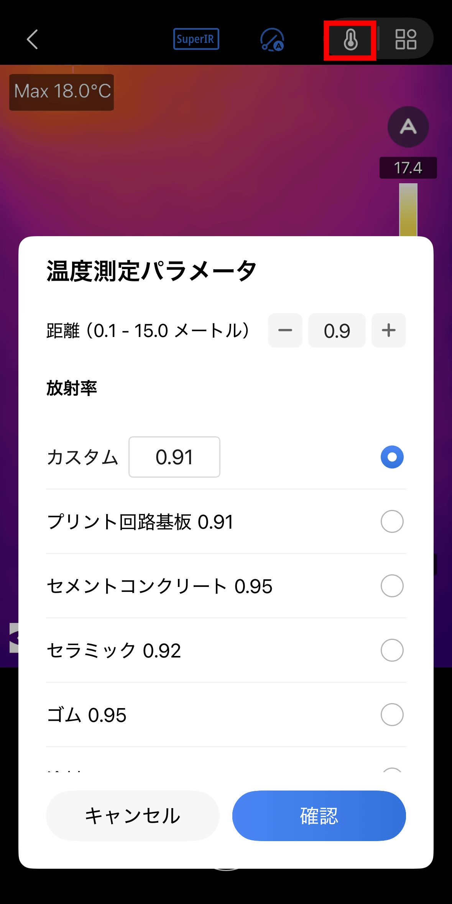Screen dimensions: 452x904
Task: Select プリント回路基板 0.91 emissivity option
Action: 392,521
